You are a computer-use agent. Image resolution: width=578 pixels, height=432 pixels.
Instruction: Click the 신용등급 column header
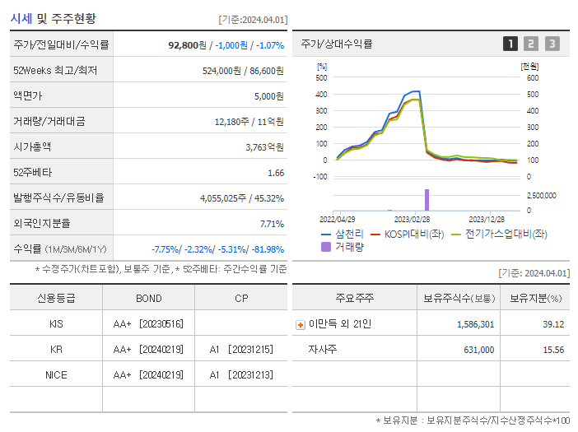point(56,298)
